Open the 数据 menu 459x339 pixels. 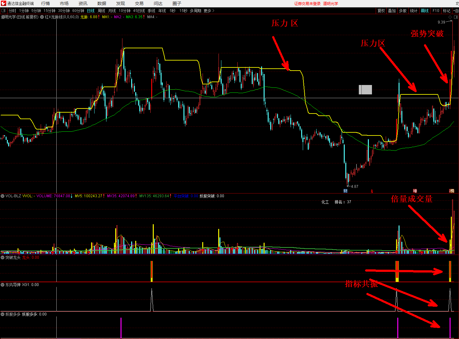pos(102,3)
